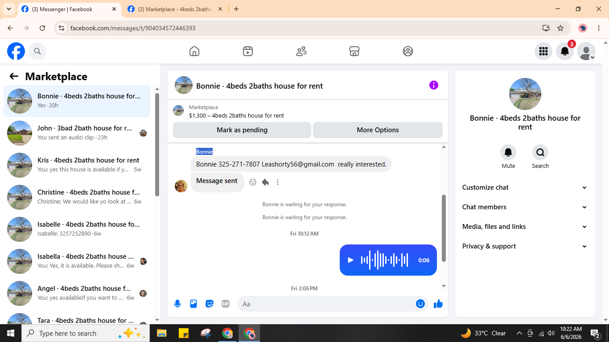Attach a photo using the image icon
Image resolution: width=609 pixels, height=342 pixels.
pos(193,304)
